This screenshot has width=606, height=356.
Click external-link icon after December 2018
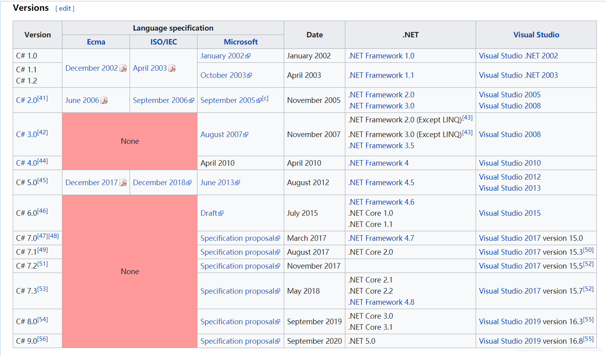[189, 183]
